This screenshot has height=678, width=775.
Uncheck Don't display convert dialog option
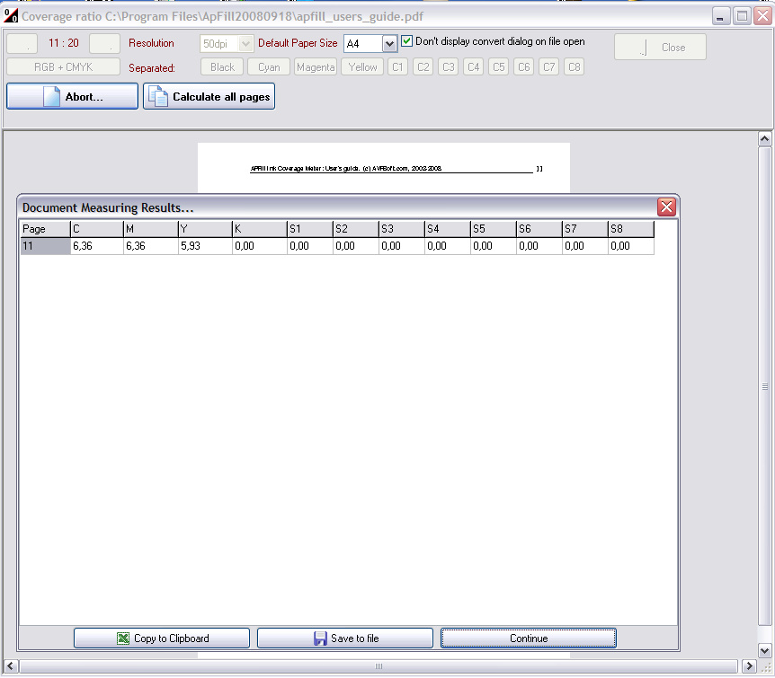(x=406, y=41)
